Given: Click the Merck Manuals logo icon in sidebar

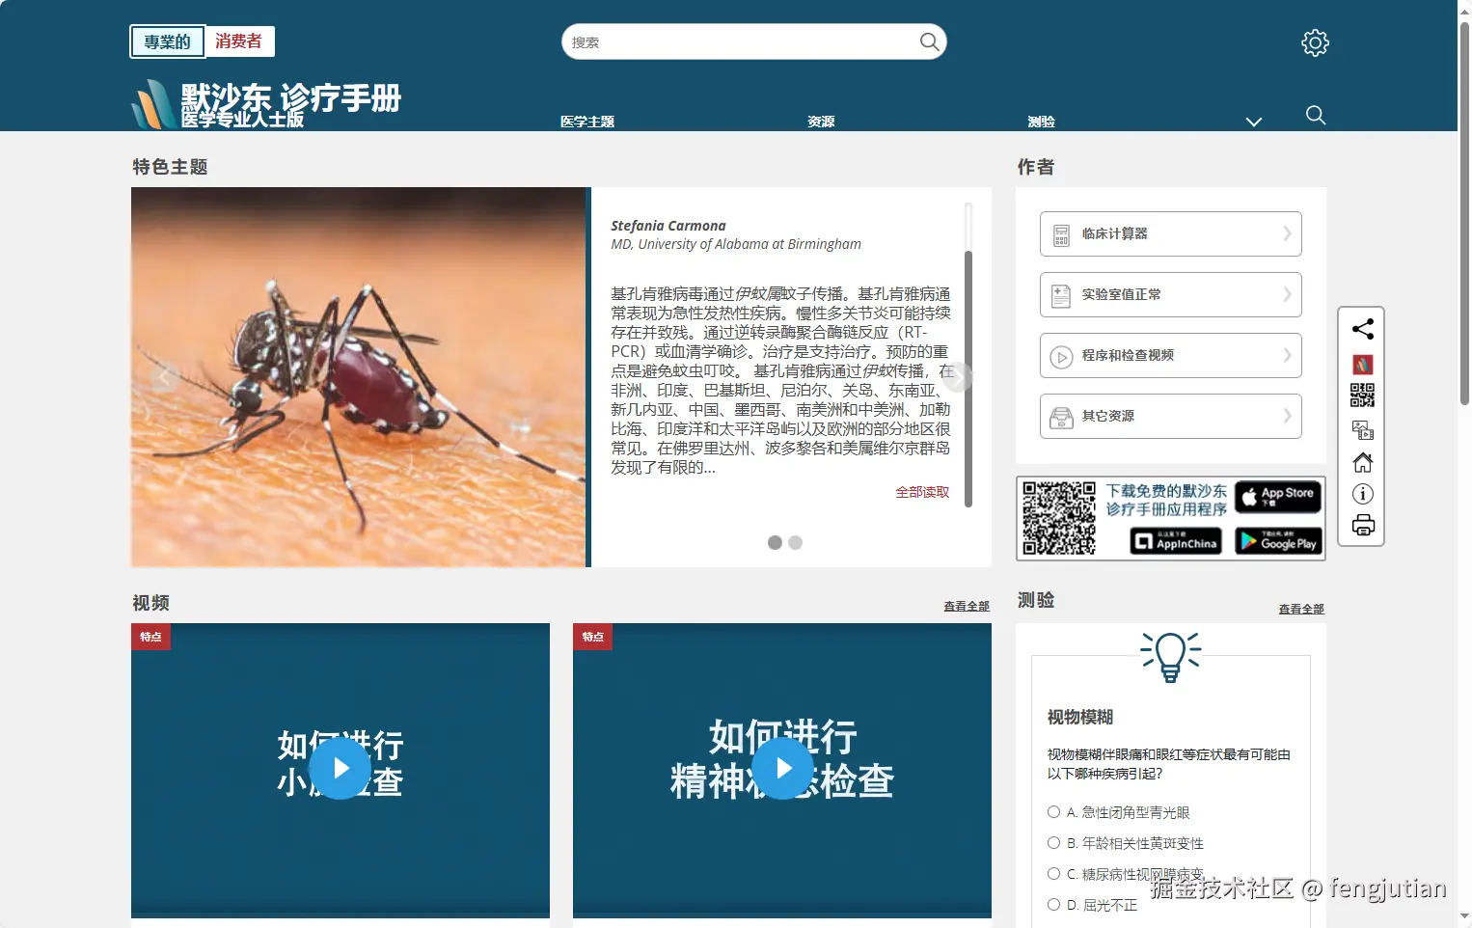Looking at the screenshot, I should [1362, 364].
